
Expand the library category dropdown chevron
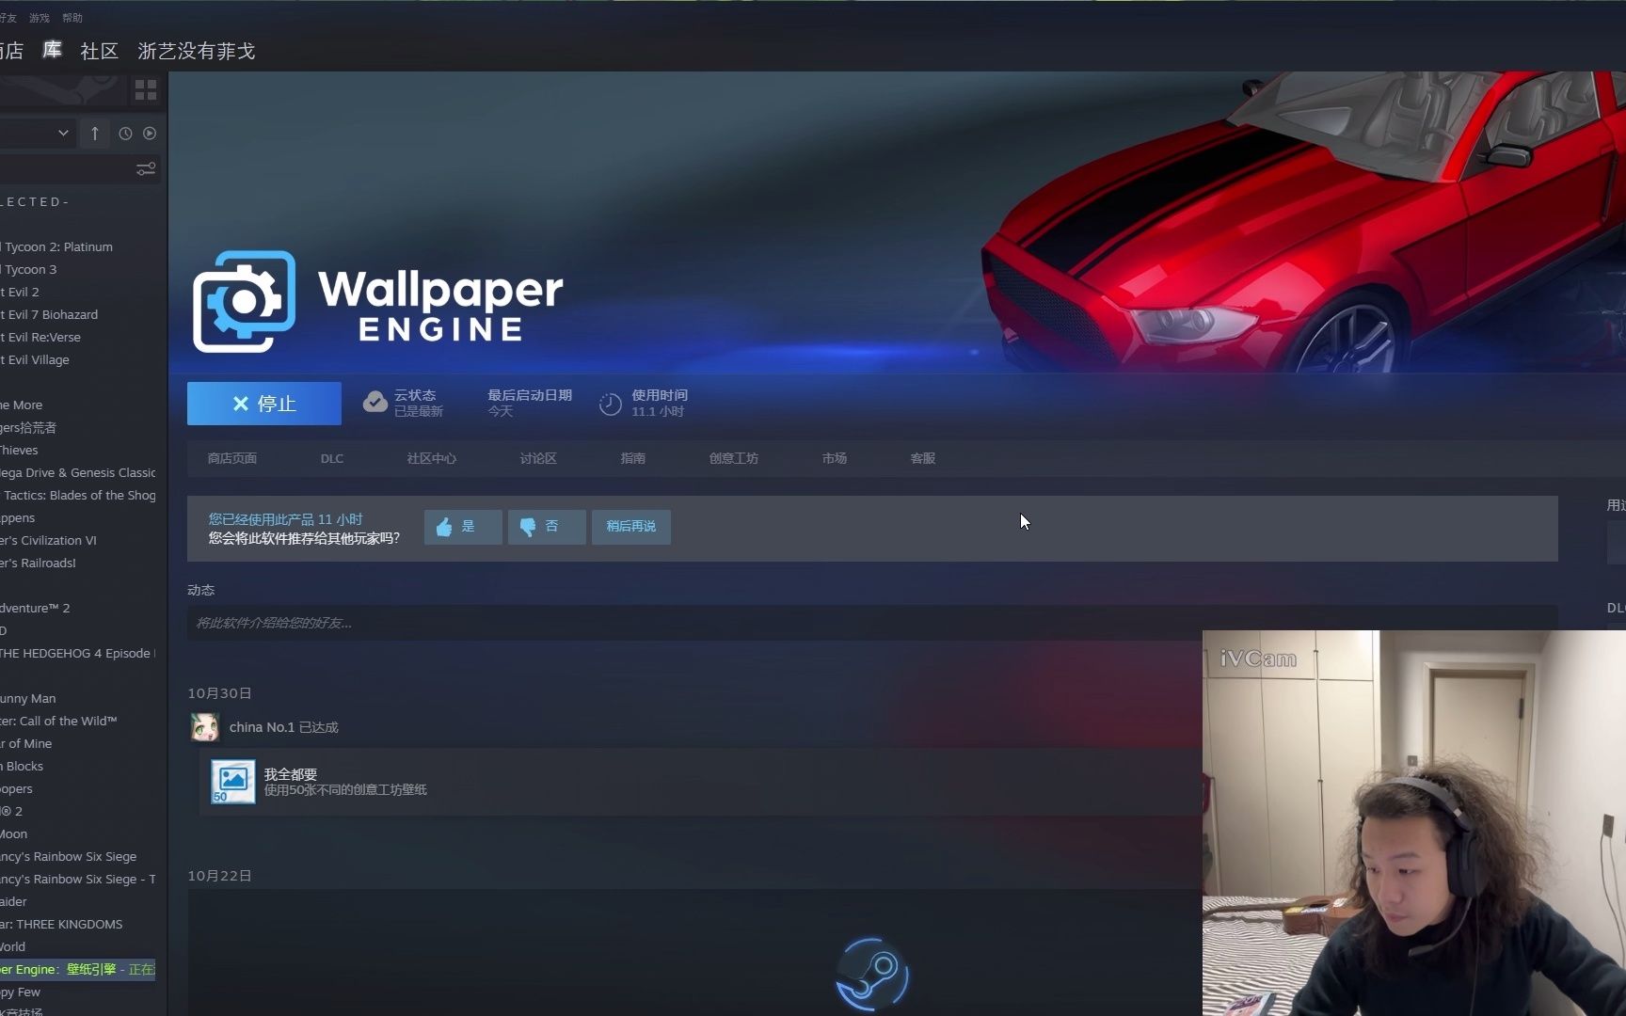click(63, 134)
